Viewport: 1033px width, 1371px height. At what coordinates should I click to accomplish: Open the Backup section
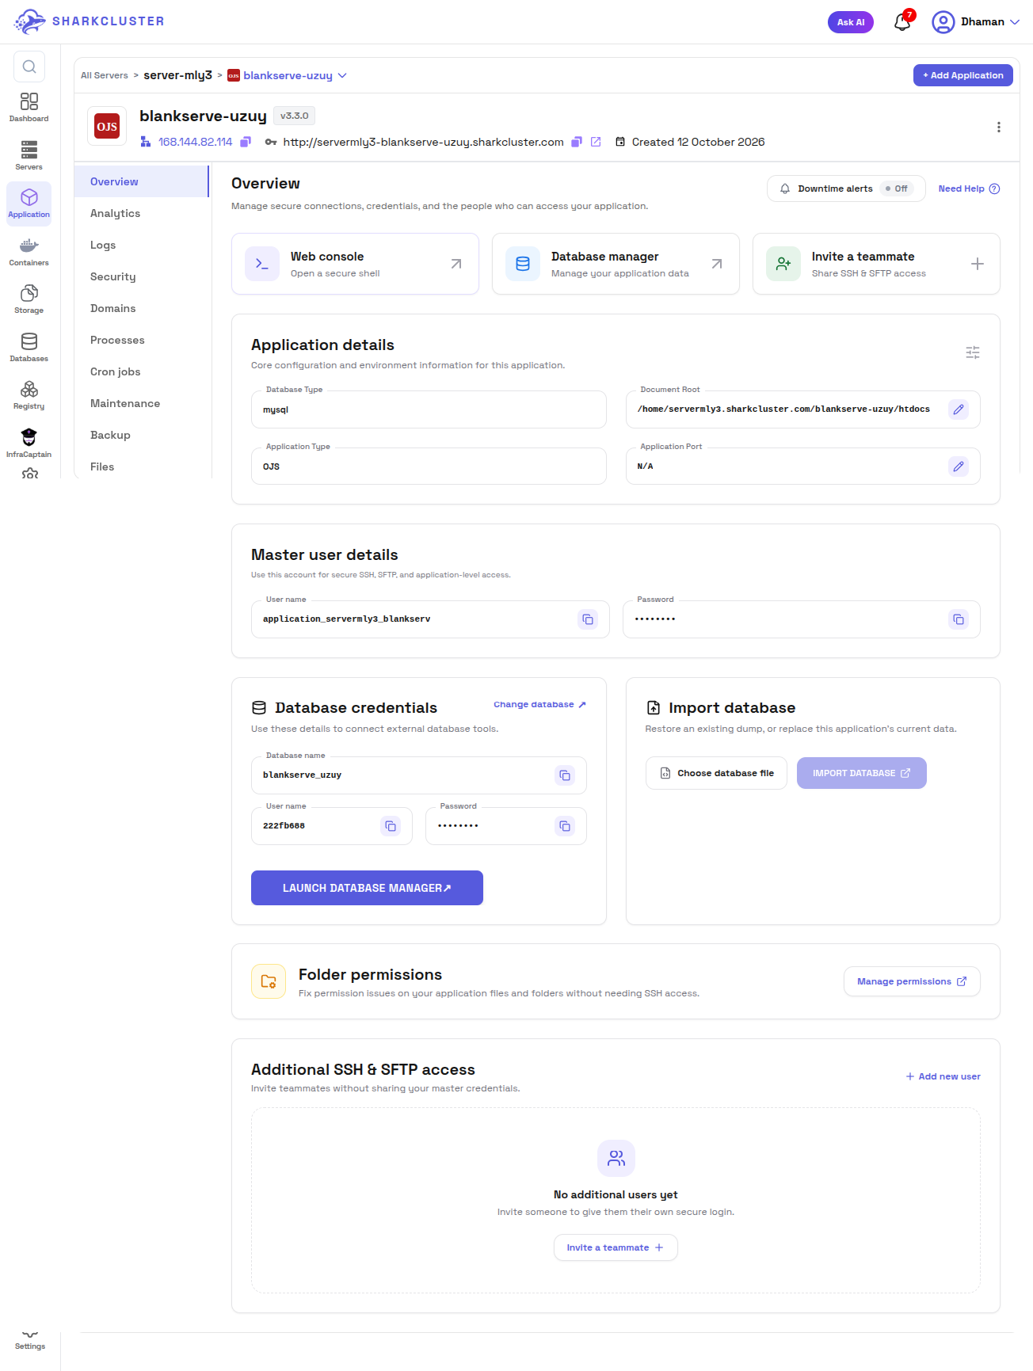point(143,435)
